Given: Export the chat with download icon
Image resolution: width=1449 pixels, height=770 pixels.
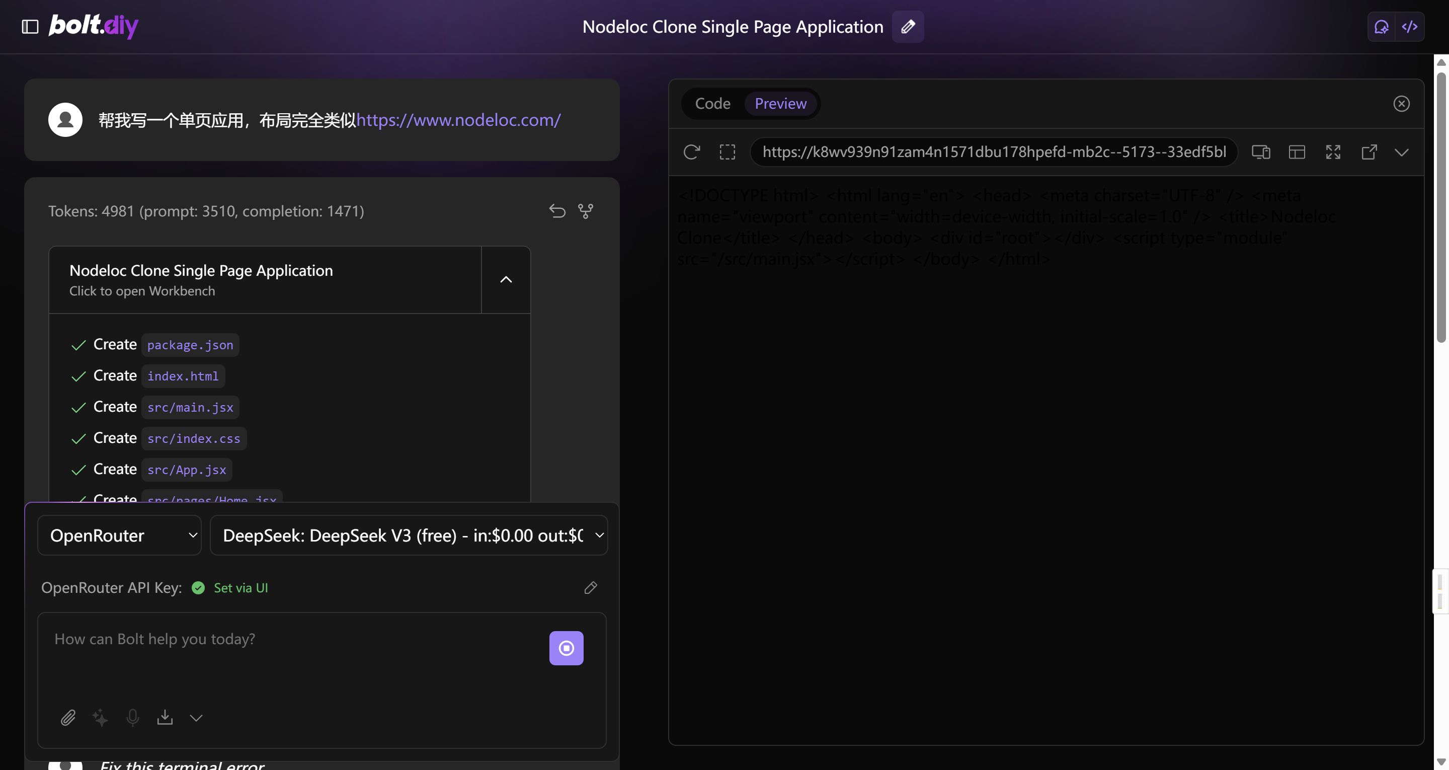Looking at the screenshot, I should click(165, 717).
